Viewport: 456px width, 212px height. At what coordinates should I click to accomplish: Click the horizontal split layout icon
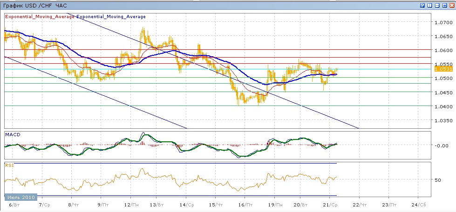pyautogui.click(x=437, y=5)
